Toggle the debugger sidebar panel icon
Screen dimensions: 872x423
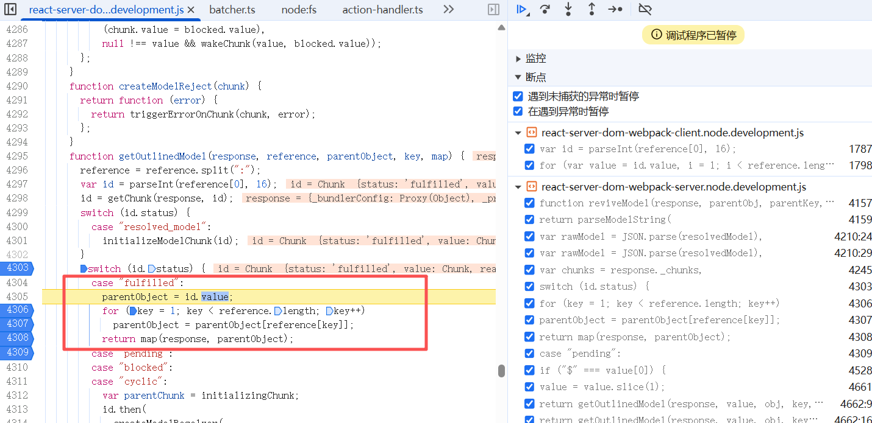[493, 10]
